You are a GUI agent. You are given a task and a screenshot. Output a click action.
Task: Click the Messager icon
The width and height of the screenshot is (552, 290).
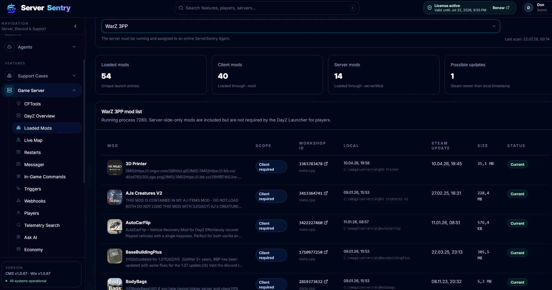pos(19,164)
